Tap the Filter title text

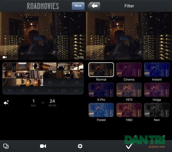[x=129, y=6]
